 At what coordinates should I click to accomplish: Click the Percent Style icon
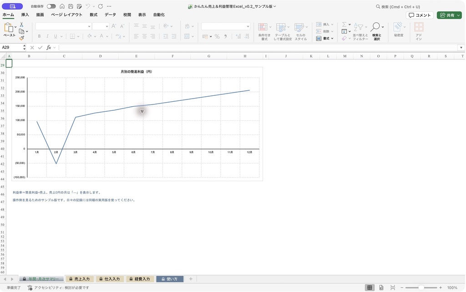point(217,36)
